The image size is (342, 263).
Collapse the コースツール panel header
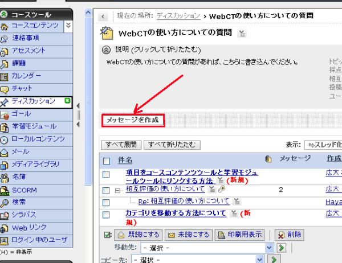4,14
